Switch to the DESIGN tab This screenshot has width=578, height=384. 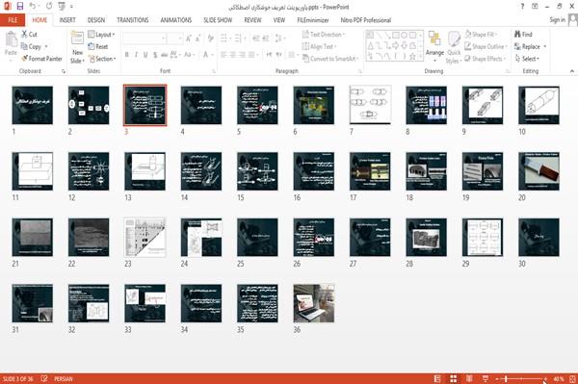point(95,20)
